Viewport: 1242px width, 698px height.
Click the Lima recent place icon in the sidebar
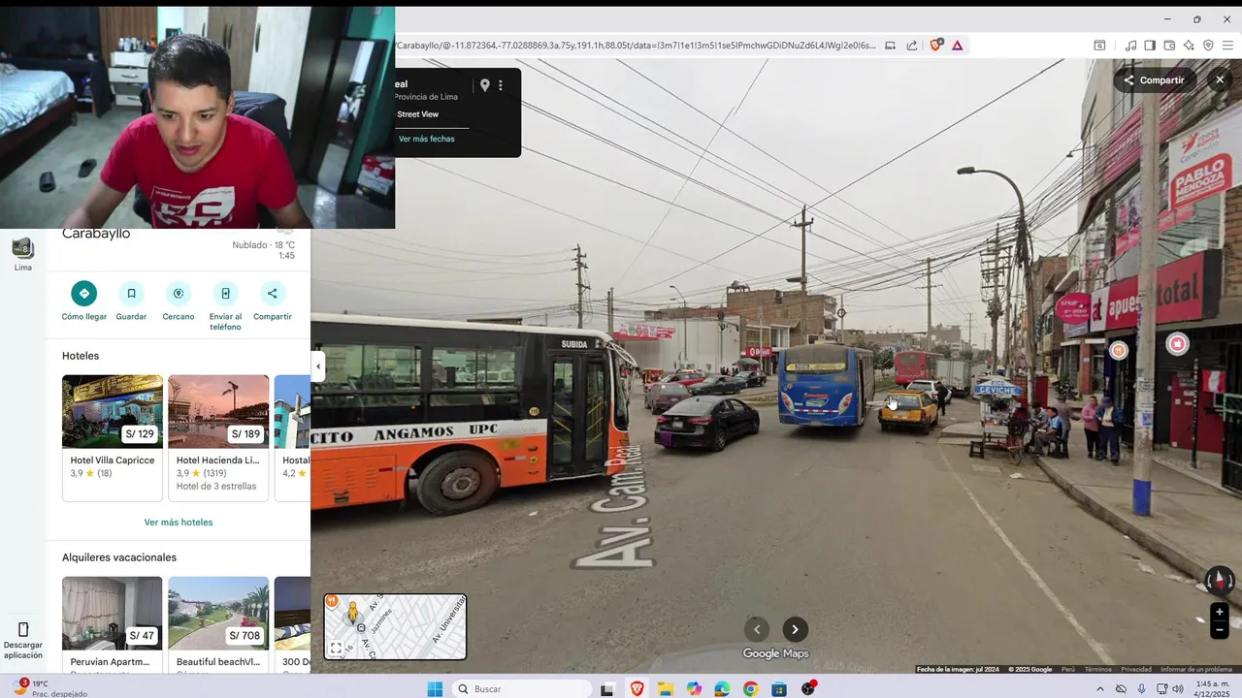coord(22,248)
